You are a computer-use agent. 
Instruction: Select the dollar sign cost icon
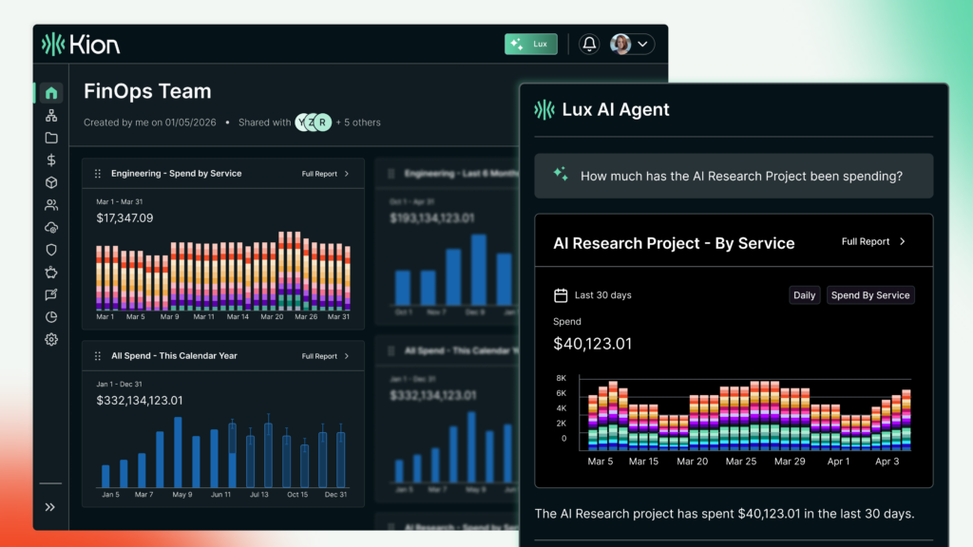pyautogui.click(x=51, y=160)
